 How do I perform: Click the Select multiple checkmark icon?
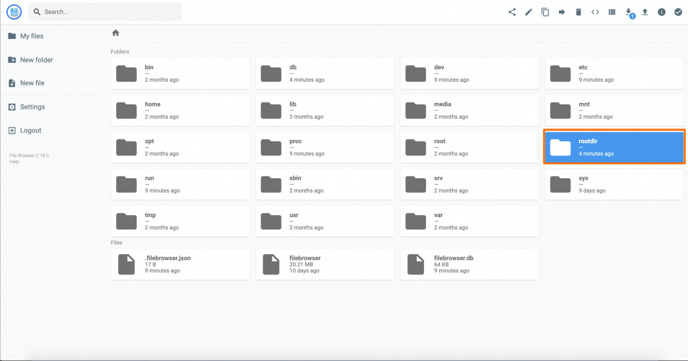click(678, 12)
